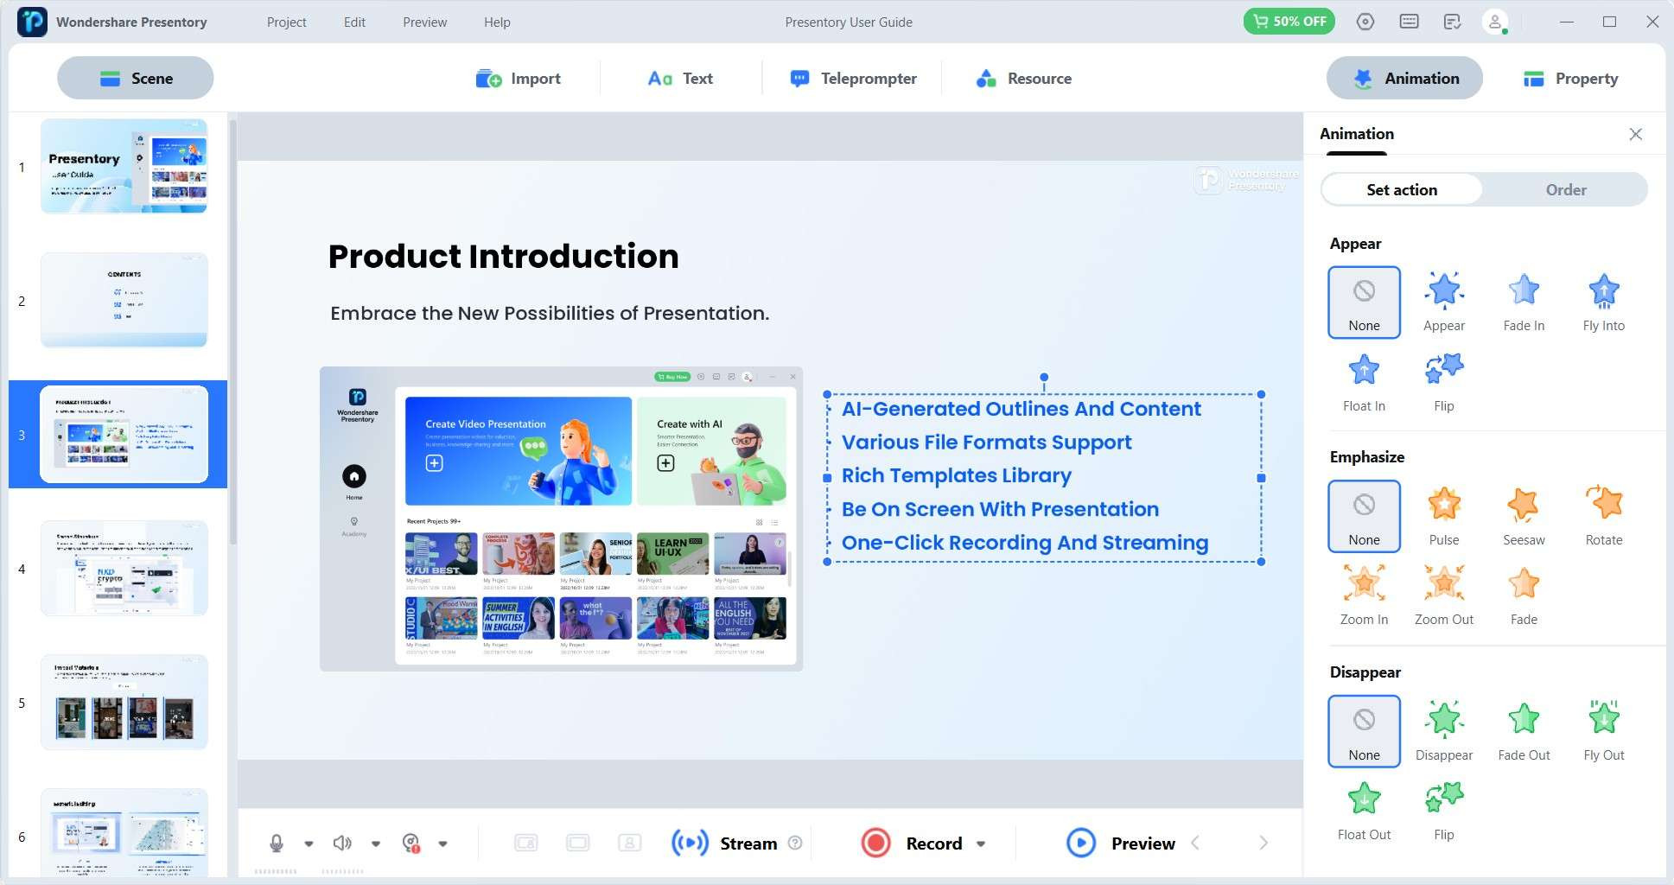Pick the Flip effect under Appear
1674x885 pixels.
click(x=1443, y=382)
